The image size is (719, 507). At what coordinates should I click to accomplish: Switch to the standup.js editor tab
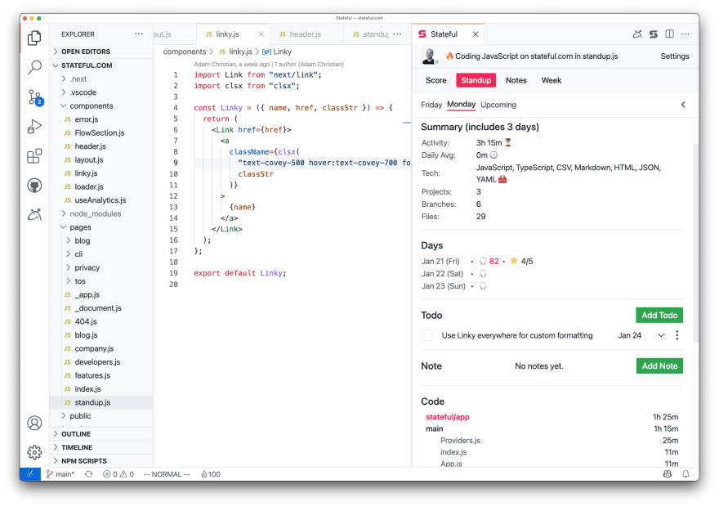(370, 34)
